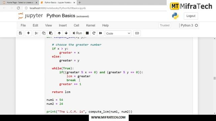
Task: Open the Help menu
Action: 105,26
